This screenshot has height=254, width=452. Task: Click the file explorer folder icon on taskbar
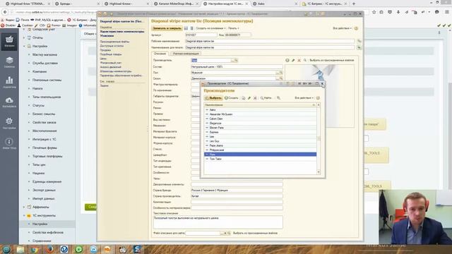(x=20, y=249)
